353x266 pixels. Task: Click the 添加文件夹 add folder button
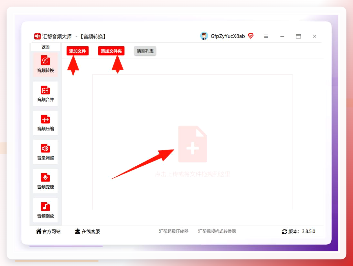coord(111,51)
